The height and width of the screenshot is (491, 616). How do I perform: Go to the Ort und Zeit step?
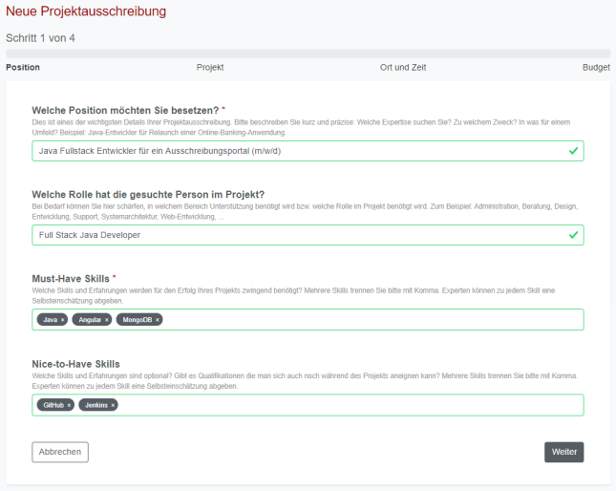401,68
